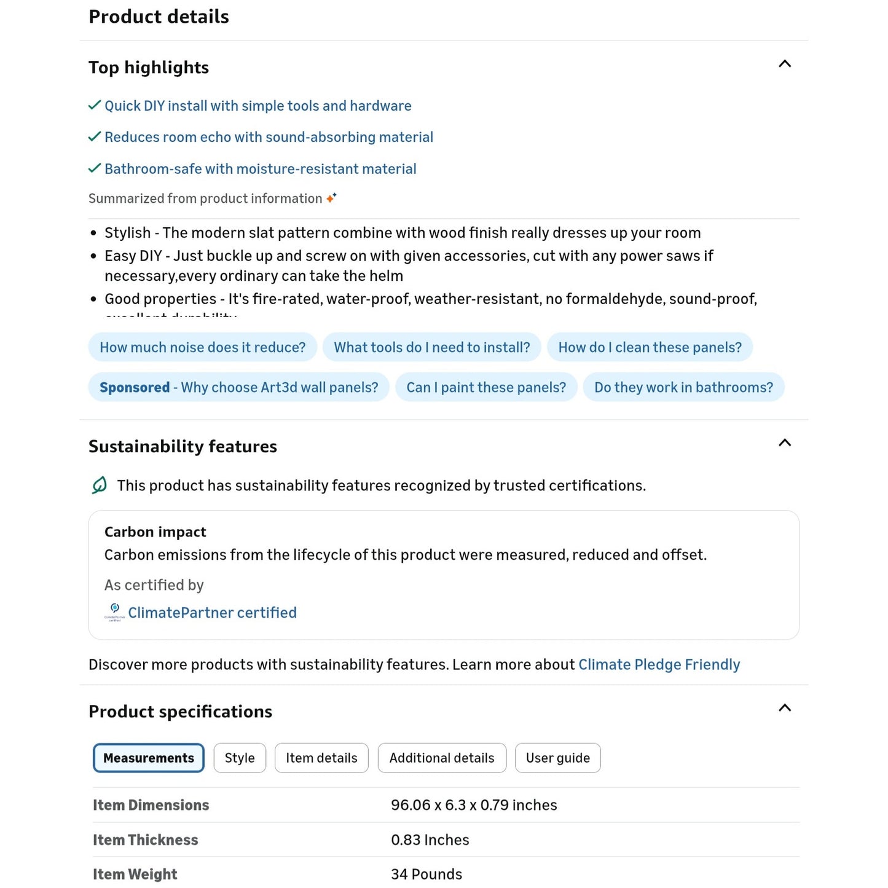Click Can I paint these panels chip
This screenshot has height=888, width=888.
[486, 387]
